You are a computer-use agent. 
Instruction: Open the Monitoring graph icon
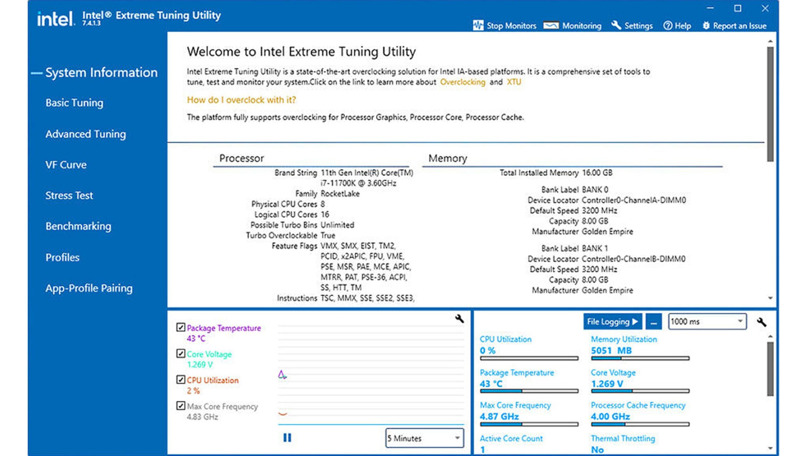[551, 26]
